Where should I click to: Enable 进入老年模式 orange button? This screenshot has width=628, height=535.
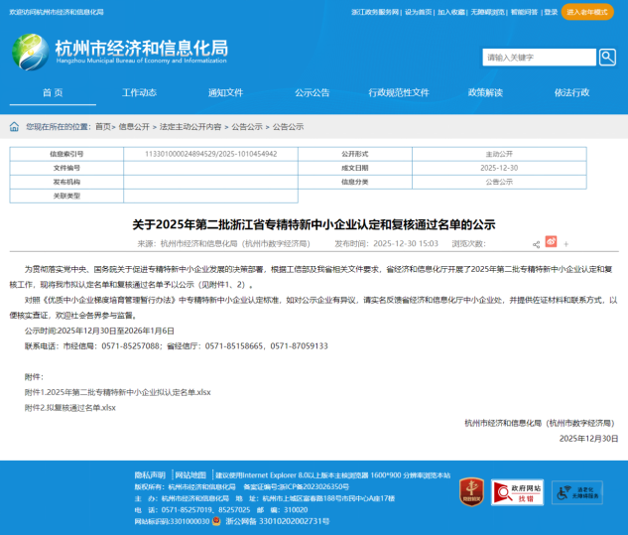[587, 12]
